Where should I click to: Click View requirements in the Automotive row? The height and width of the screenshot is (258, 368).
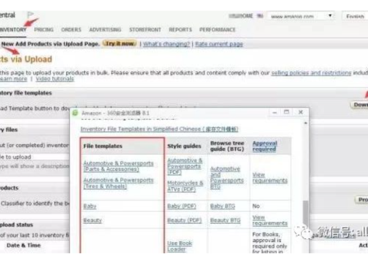(270, 178)
